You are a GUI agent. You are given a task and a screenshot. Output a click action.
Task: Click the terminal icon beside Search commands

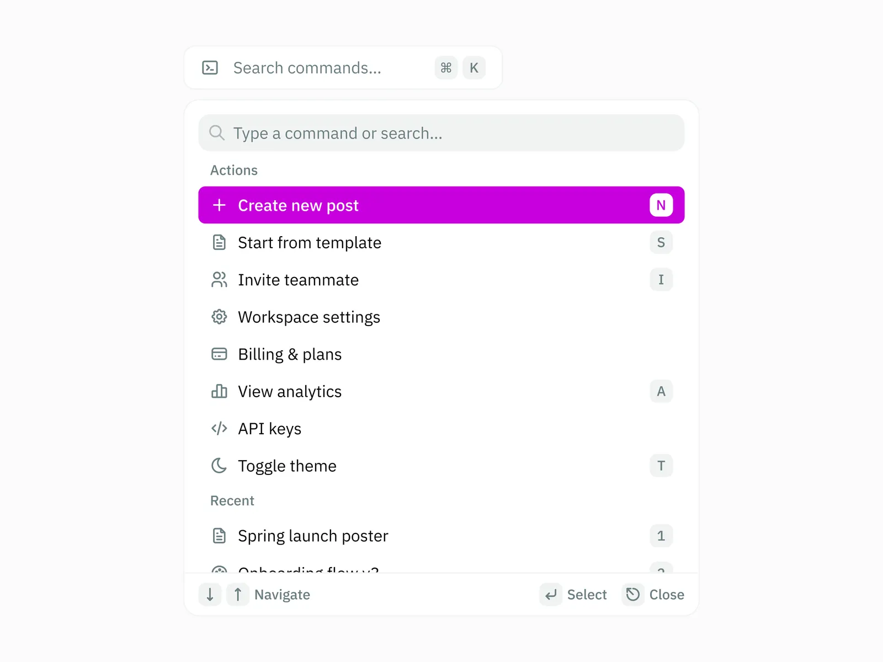(210, 68)
